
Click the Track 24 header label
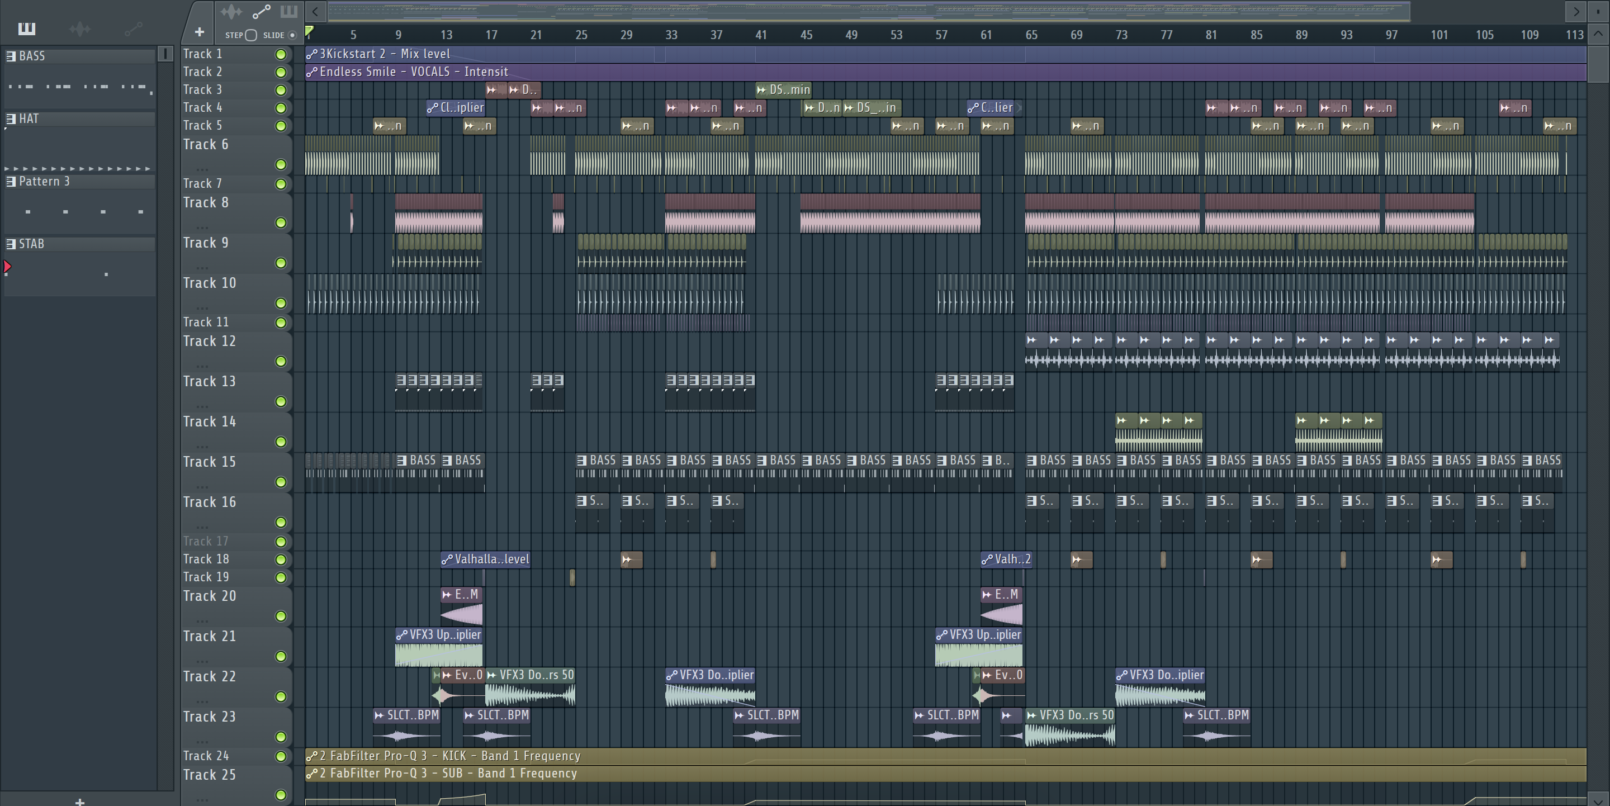pyautogui.click(x=206, y=756)
